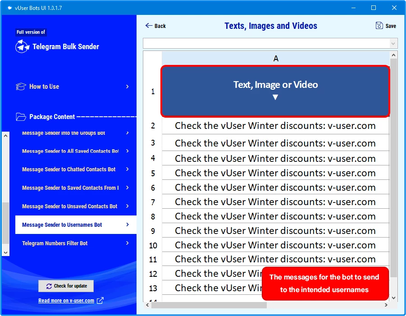
Task: Expand Message Sender to All Saved Contacts chevron
Action: [128, 151]
